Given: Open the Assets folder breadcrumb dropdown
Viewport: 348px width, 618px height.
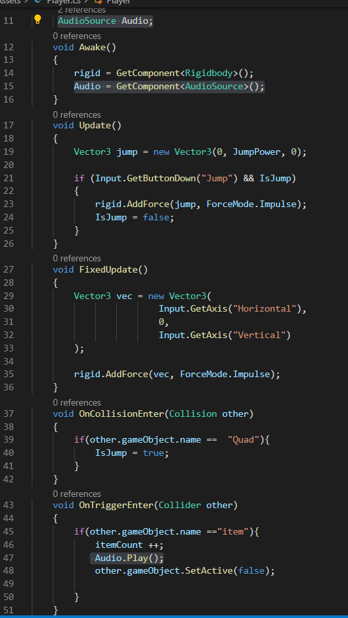Looking at the screenshot, I should coord(10,1).
